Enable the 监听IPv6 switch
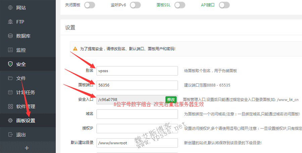302x153 pixels. tap(135, 5)
